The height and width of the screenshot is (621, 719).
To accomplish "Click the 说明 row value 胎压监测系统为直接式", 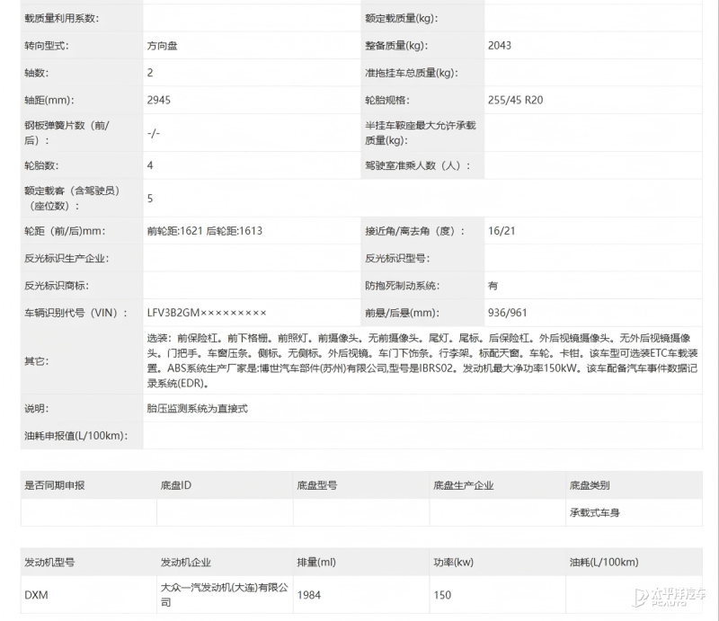I will [x=202, y=409].
